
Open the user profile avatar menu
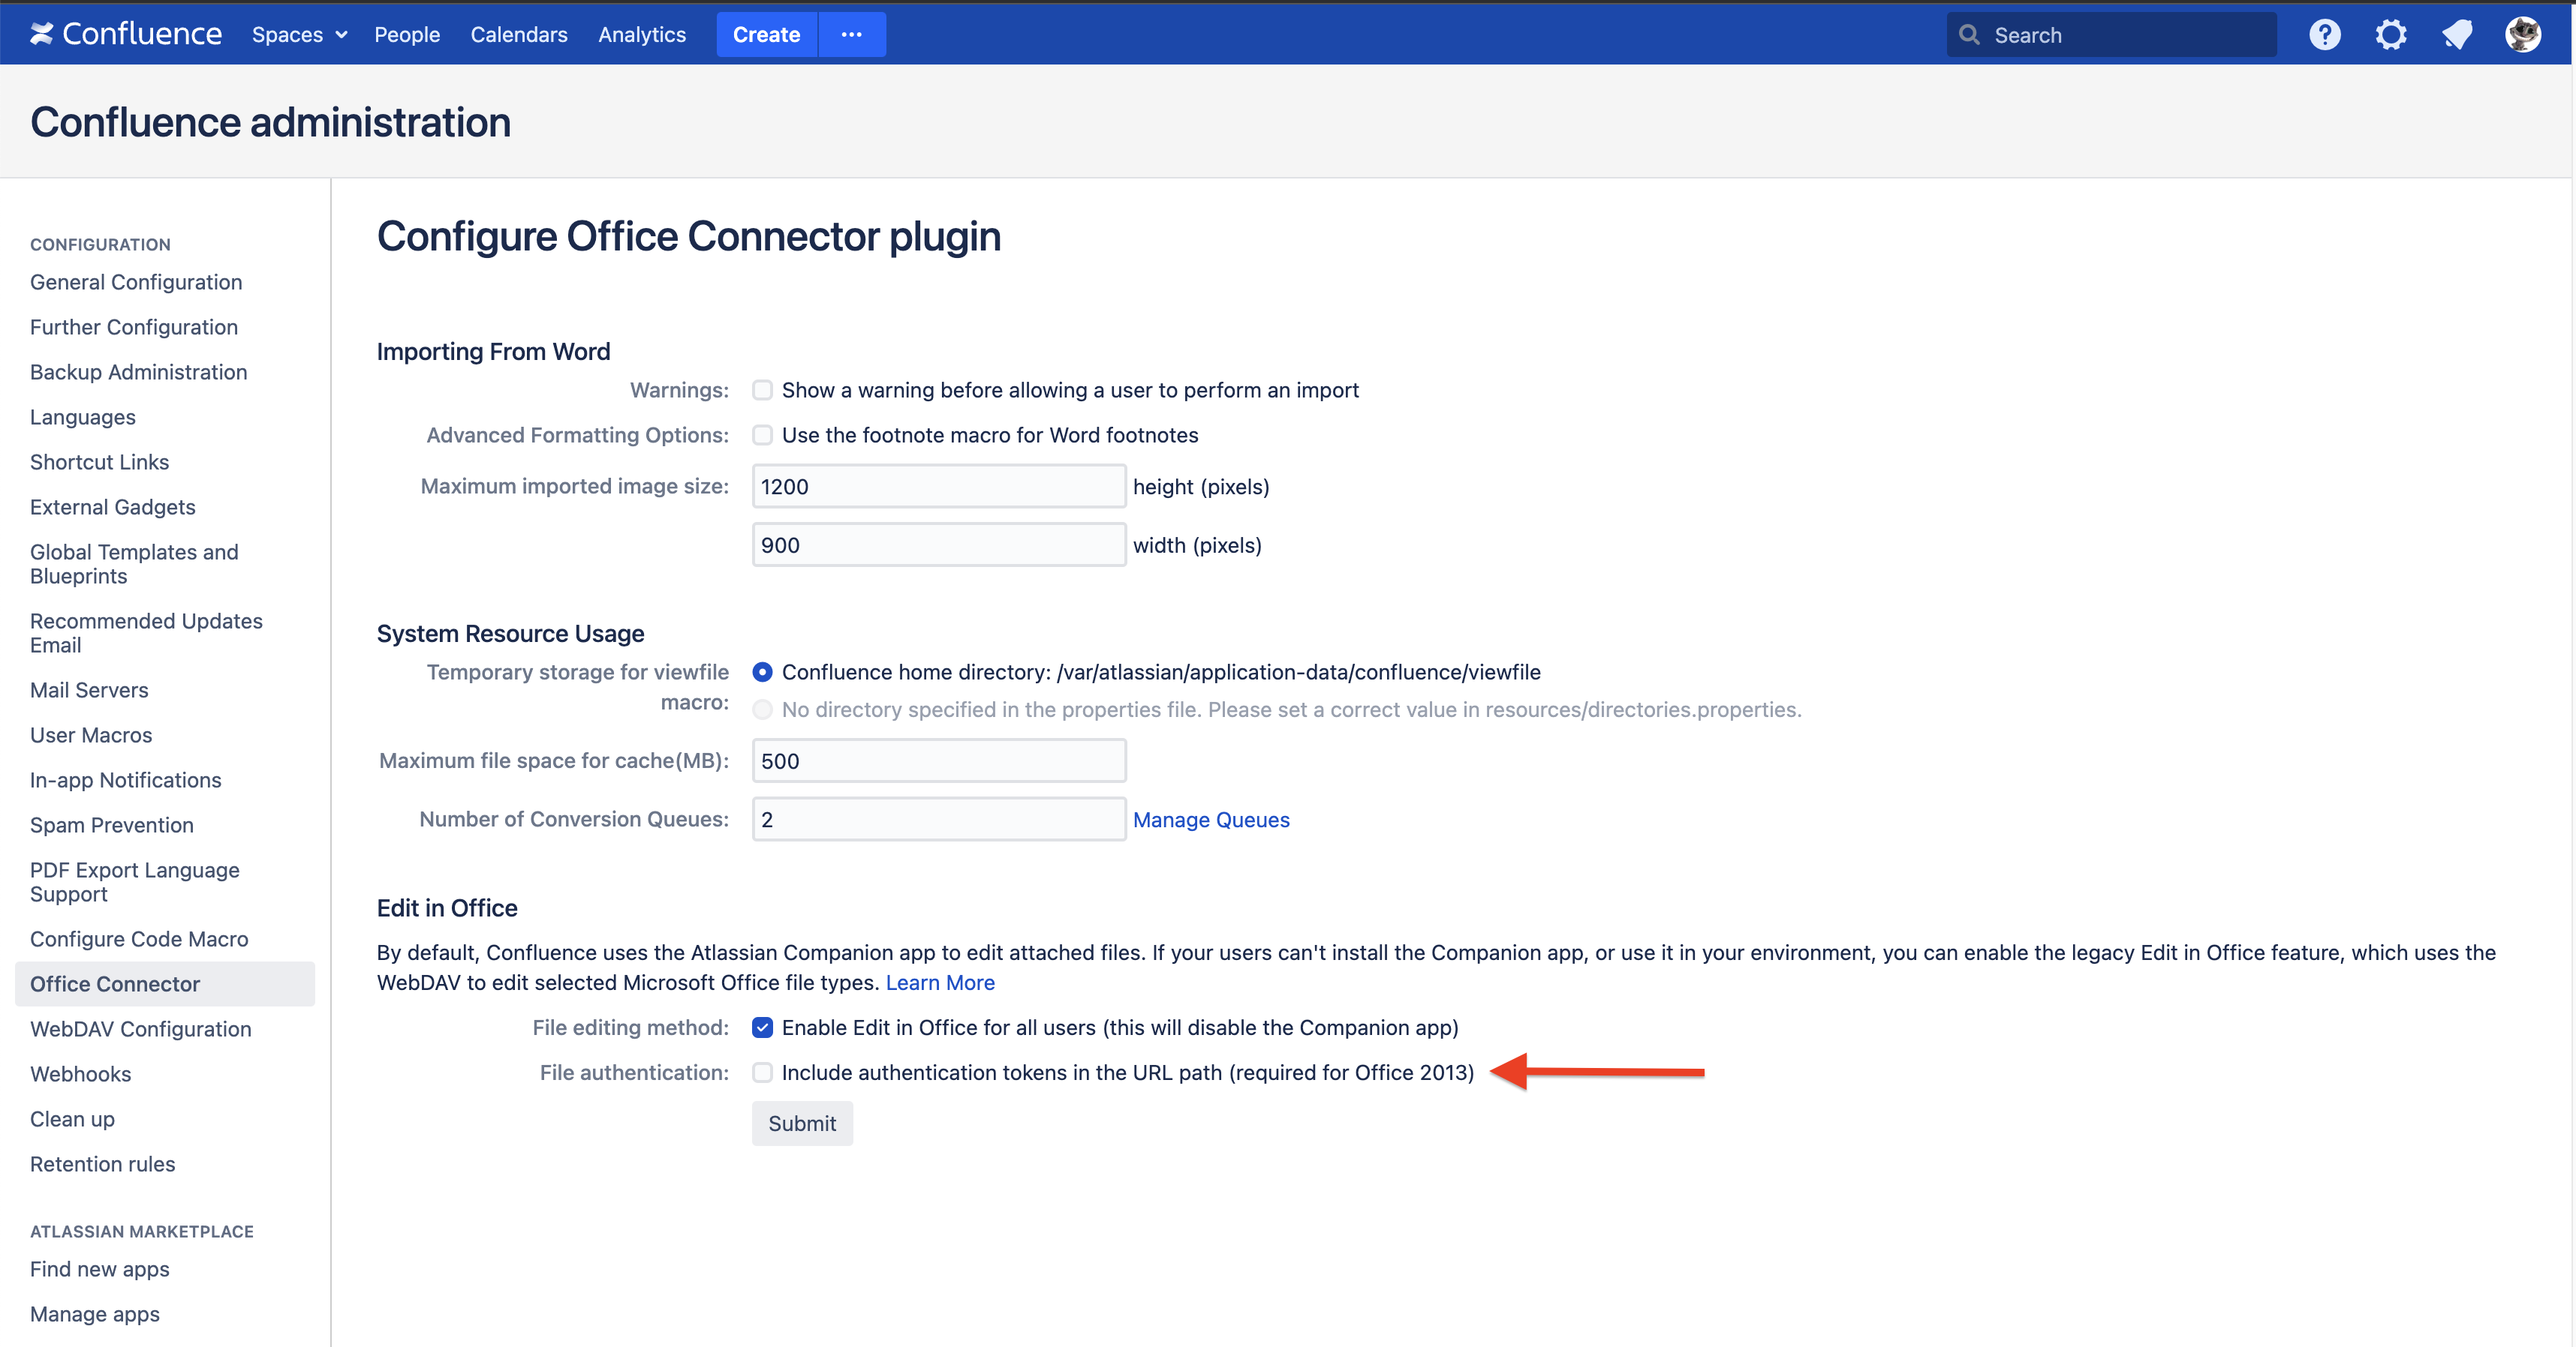[x=2522, y=35]
